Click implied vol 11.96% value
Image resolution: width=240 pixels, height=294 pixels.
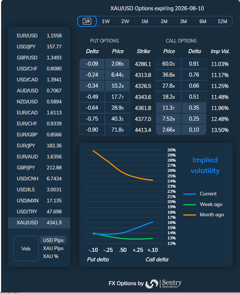220,108
